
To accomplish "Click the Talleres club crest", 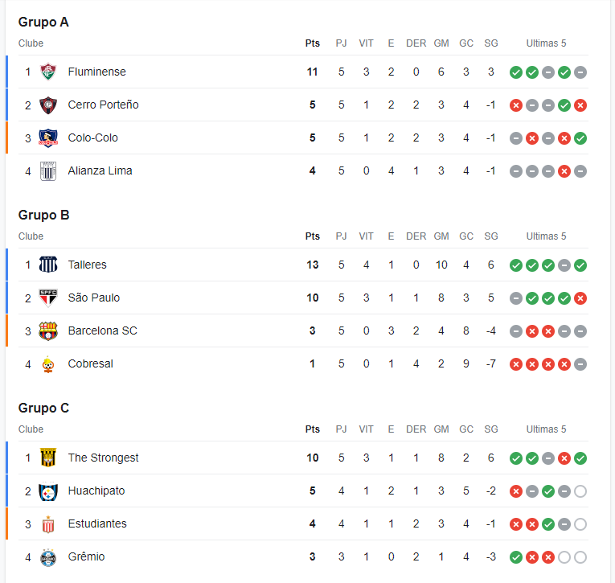I will [48, 265].
